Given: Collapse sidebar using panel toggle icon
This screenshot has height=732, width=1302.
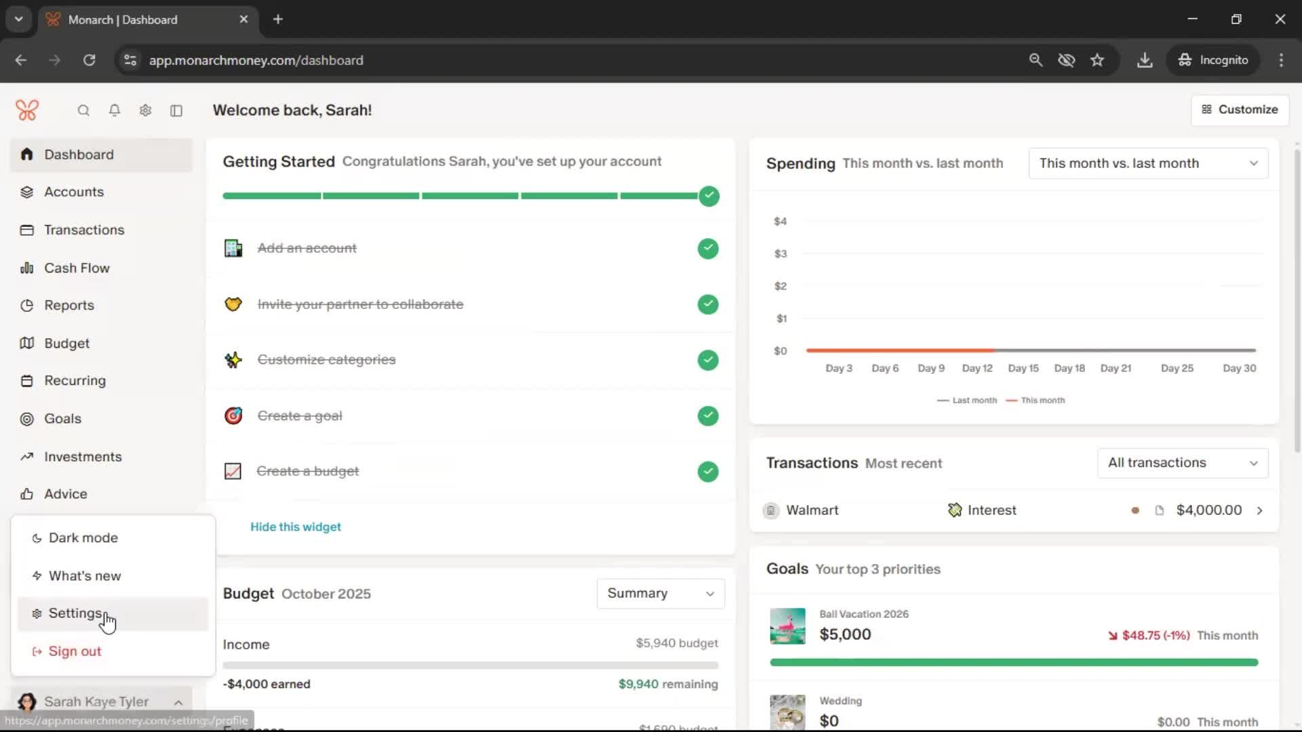Looking at the screenshot, I should pos(176,110).
